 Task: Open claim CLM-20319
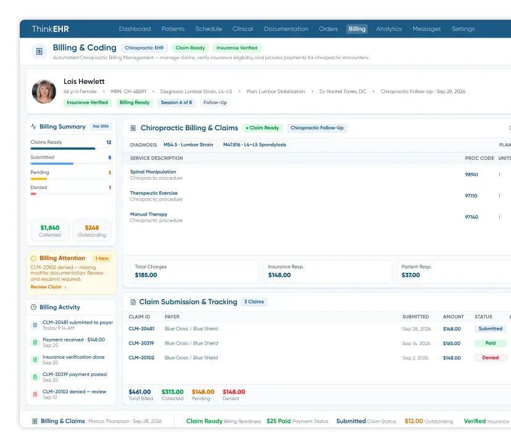[141, 343]
